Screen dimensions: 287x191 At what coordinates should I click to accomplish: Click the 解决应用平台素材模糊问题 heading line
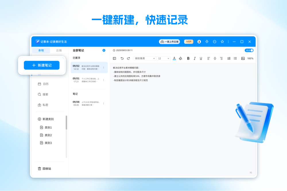(126, 68)
